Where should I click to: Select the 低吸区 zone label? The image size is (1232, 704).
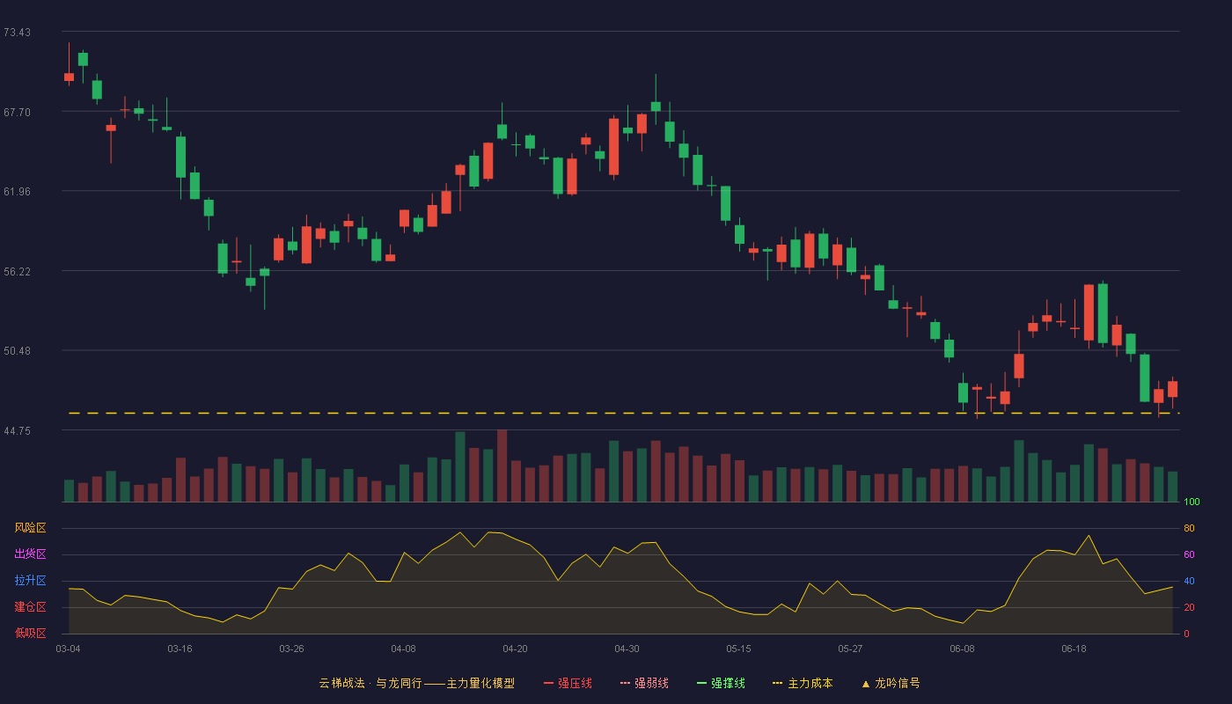(x=30, y=633)
